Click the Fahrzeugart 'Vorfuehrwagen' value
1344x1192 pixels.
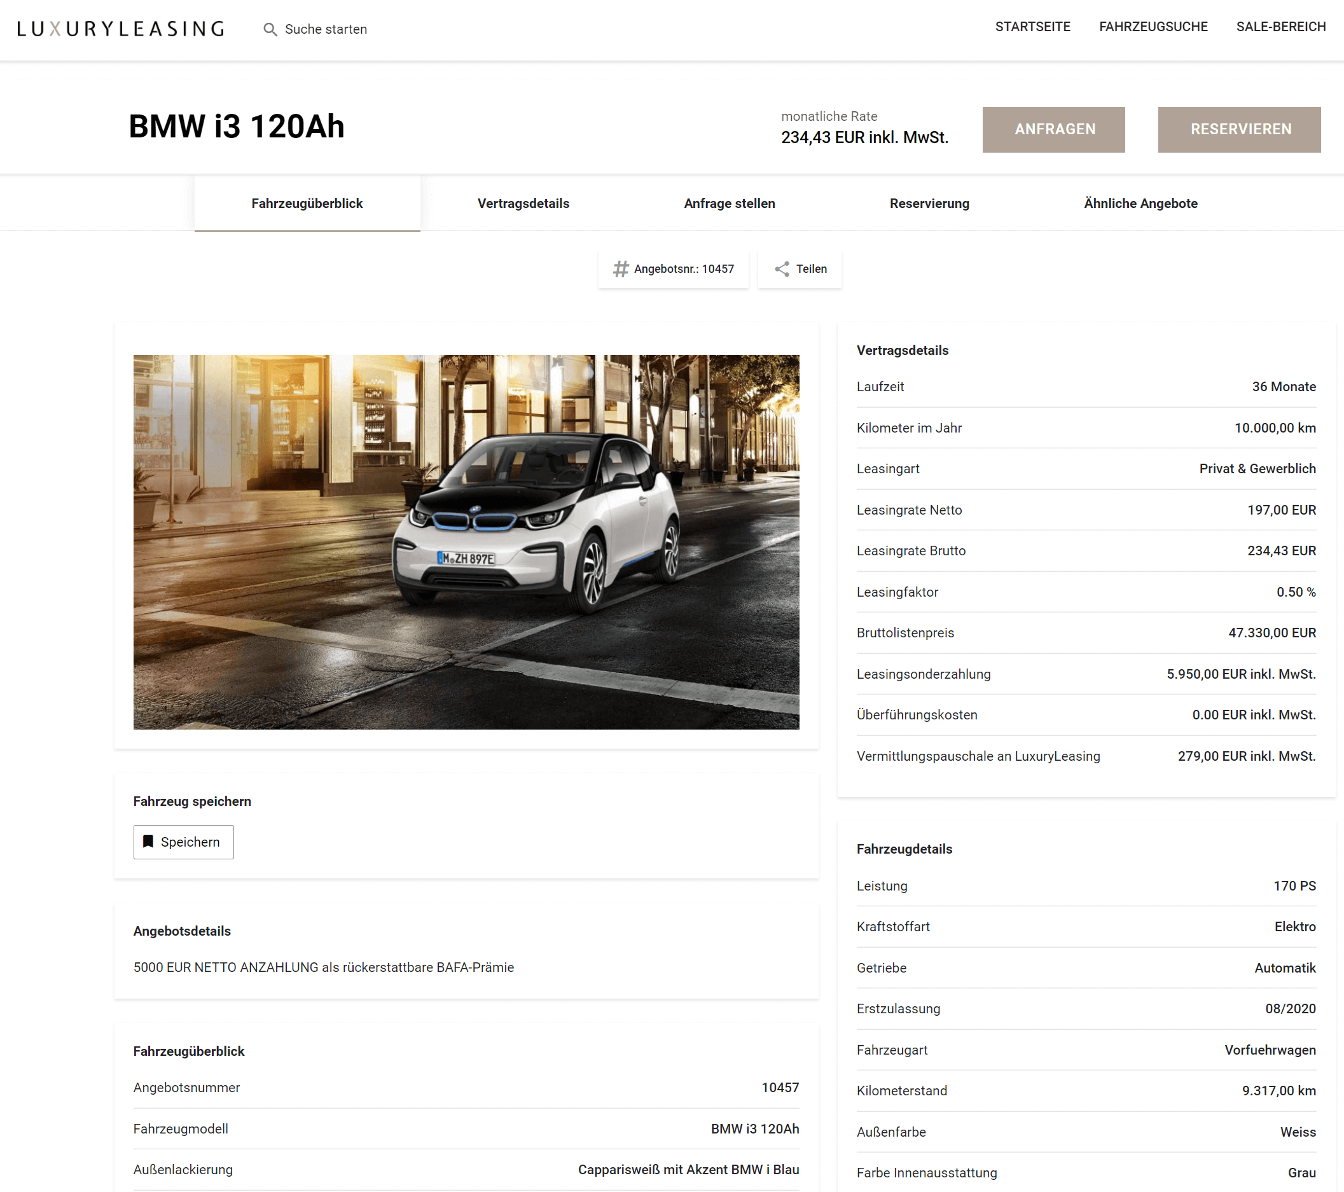click(x=1270, y=1051)
